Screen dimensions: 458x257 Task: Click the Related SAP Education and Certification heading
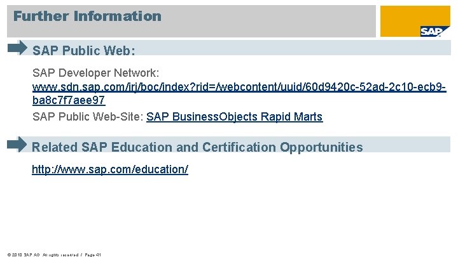coord(197,147)
